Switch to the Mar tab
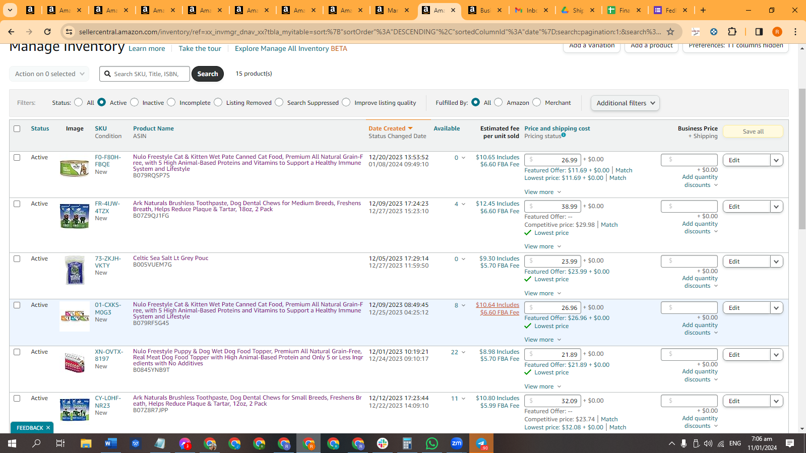This screenshot has width=806, height=453. (x=392, y=10)
